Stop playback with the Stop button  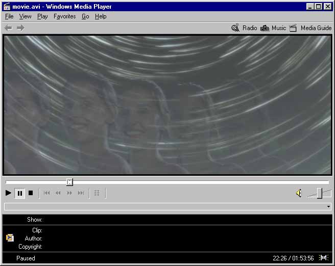[31, 193]
